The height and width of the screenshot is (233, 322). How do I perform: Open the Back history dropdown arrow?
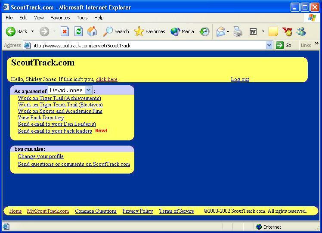point(32,31)
